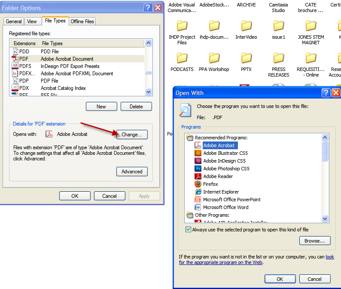The image size is (341, 289).
Task: Open the Offline Files tab
Action: 82,22
